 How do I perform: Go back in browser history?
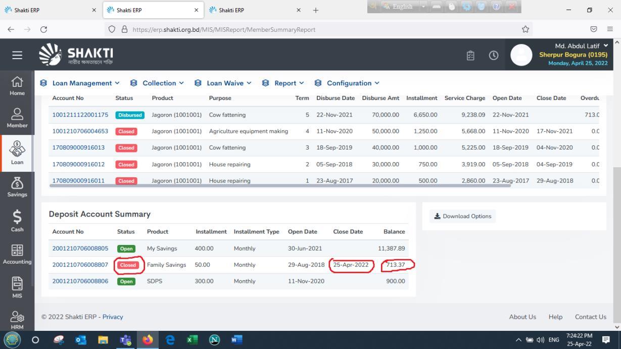tap(11, 29)
